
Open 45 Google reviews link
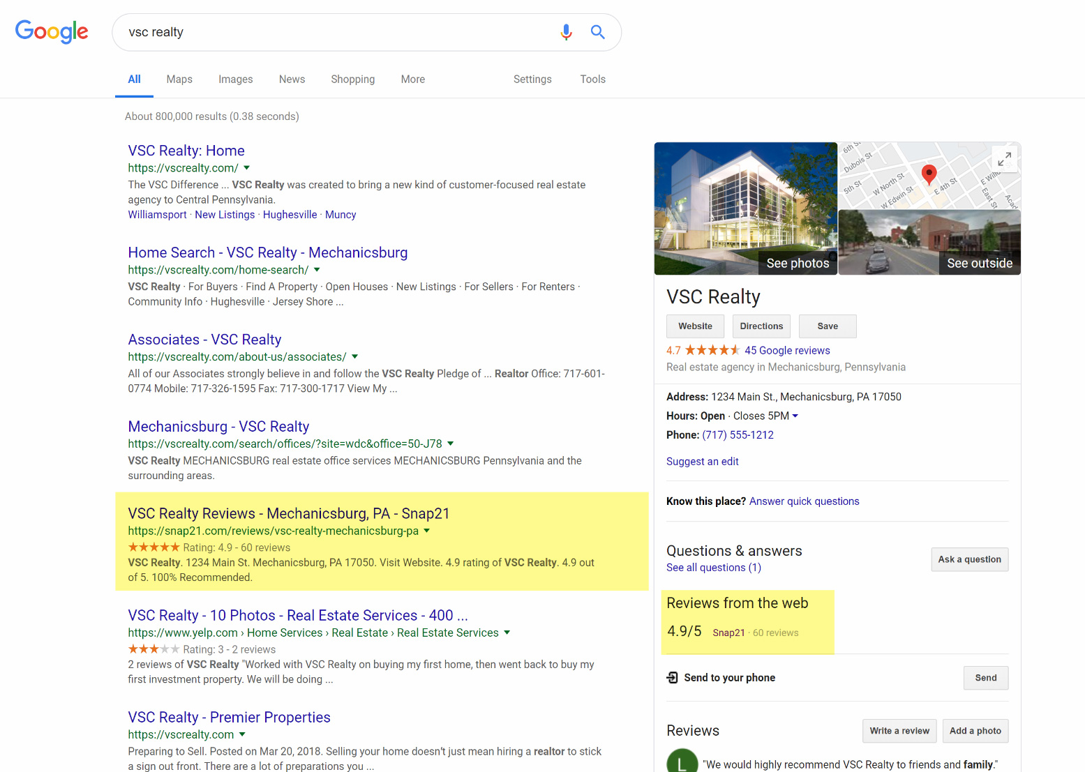(787, 351)
